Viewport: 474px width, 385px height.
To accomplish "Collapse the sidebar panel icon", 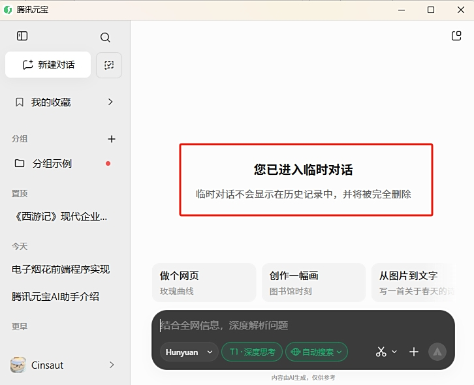I will coord(22,37).
